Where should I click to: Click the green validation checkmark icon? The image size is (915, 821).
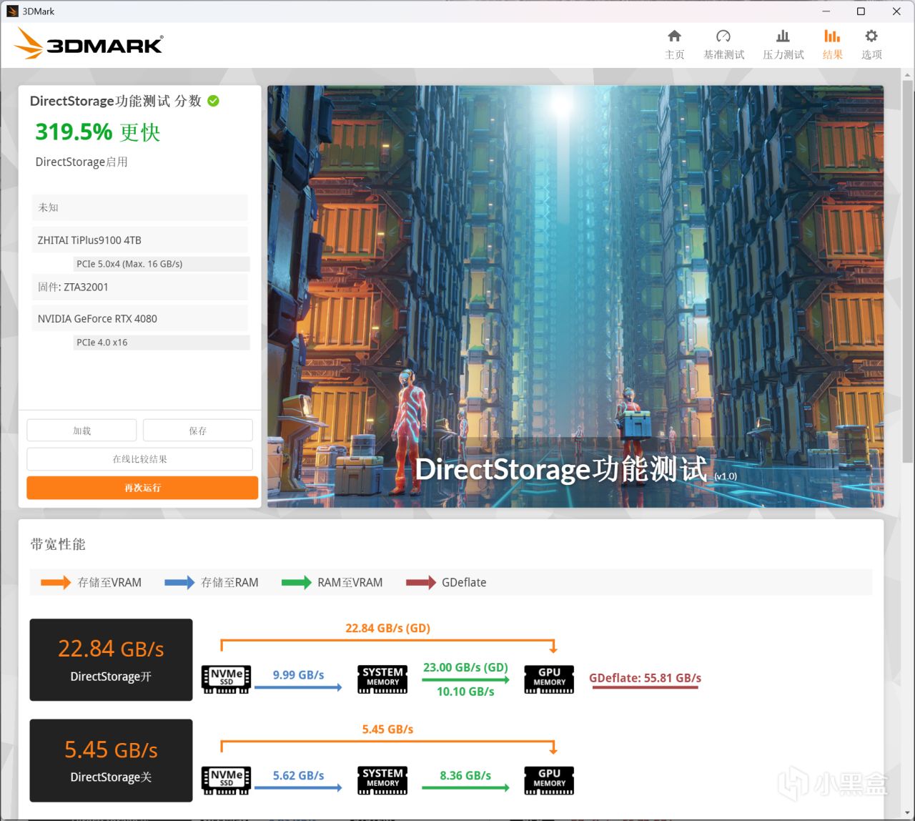click(x=213, y=101)
